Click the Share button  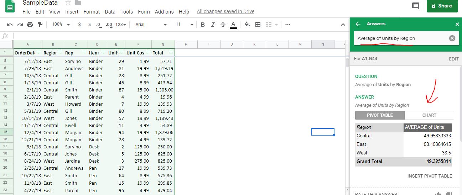(x=442, y=6)
